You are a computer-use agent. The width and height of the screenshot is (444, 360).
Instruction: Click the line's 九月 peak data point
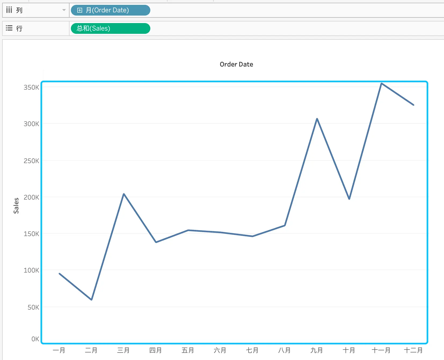(317, 119)
